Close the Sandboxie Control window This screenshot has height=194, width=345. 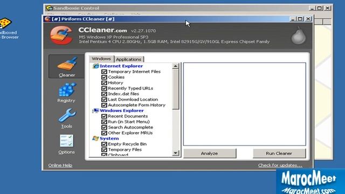tap(328, 8)
